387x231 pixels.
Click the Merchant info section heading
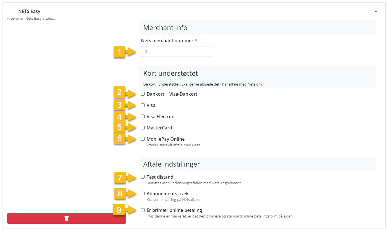point(165,28)
